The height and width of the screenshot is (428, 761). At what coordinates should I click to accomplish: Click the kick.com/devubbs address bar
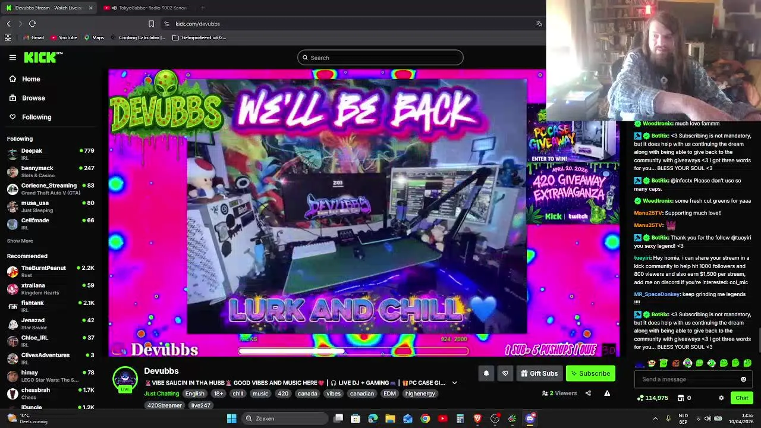197,24
